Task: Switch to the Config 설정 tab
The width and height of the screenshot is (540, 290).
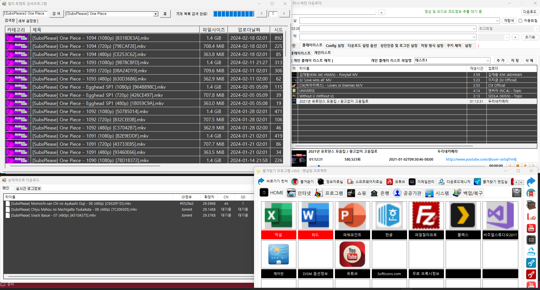Action: [335, 46]
